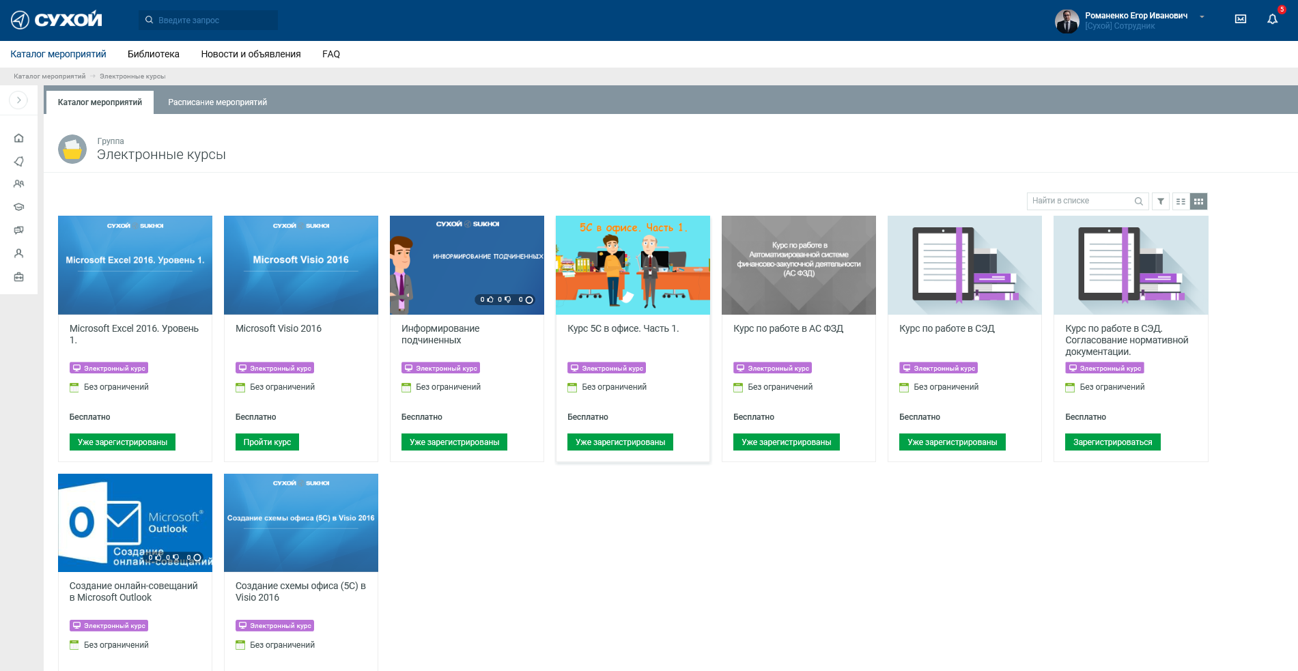Open home icon in left sidebar

pyautogui.click(x=18, y=138)
